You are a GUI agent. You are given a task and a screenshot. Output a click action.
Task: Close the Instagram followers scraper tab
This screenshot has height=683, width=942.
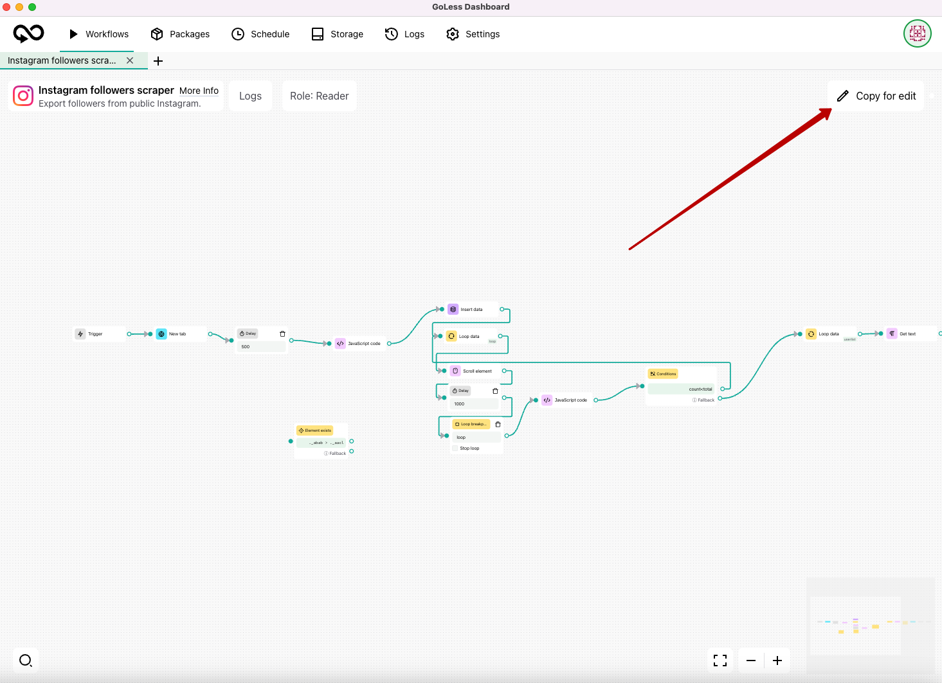pos(130,60)
